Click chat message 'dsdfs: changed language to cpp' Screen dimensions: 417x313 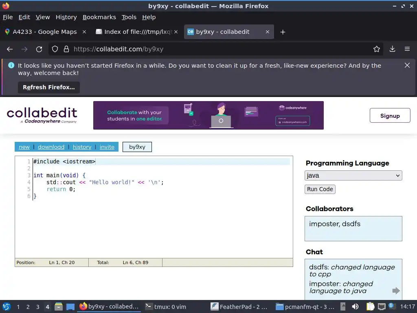coord(352,271)
